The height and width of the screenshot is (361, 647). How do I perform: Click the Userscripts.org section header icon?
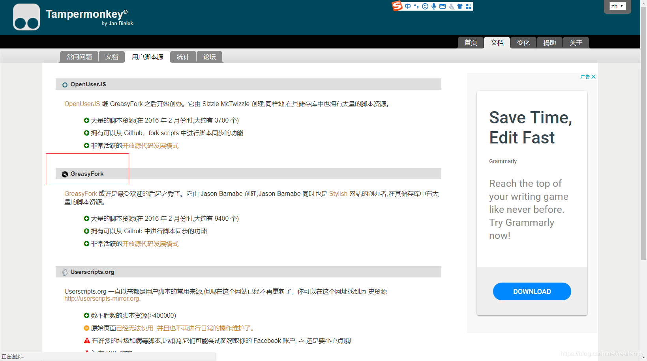click(x=65, y=272)
